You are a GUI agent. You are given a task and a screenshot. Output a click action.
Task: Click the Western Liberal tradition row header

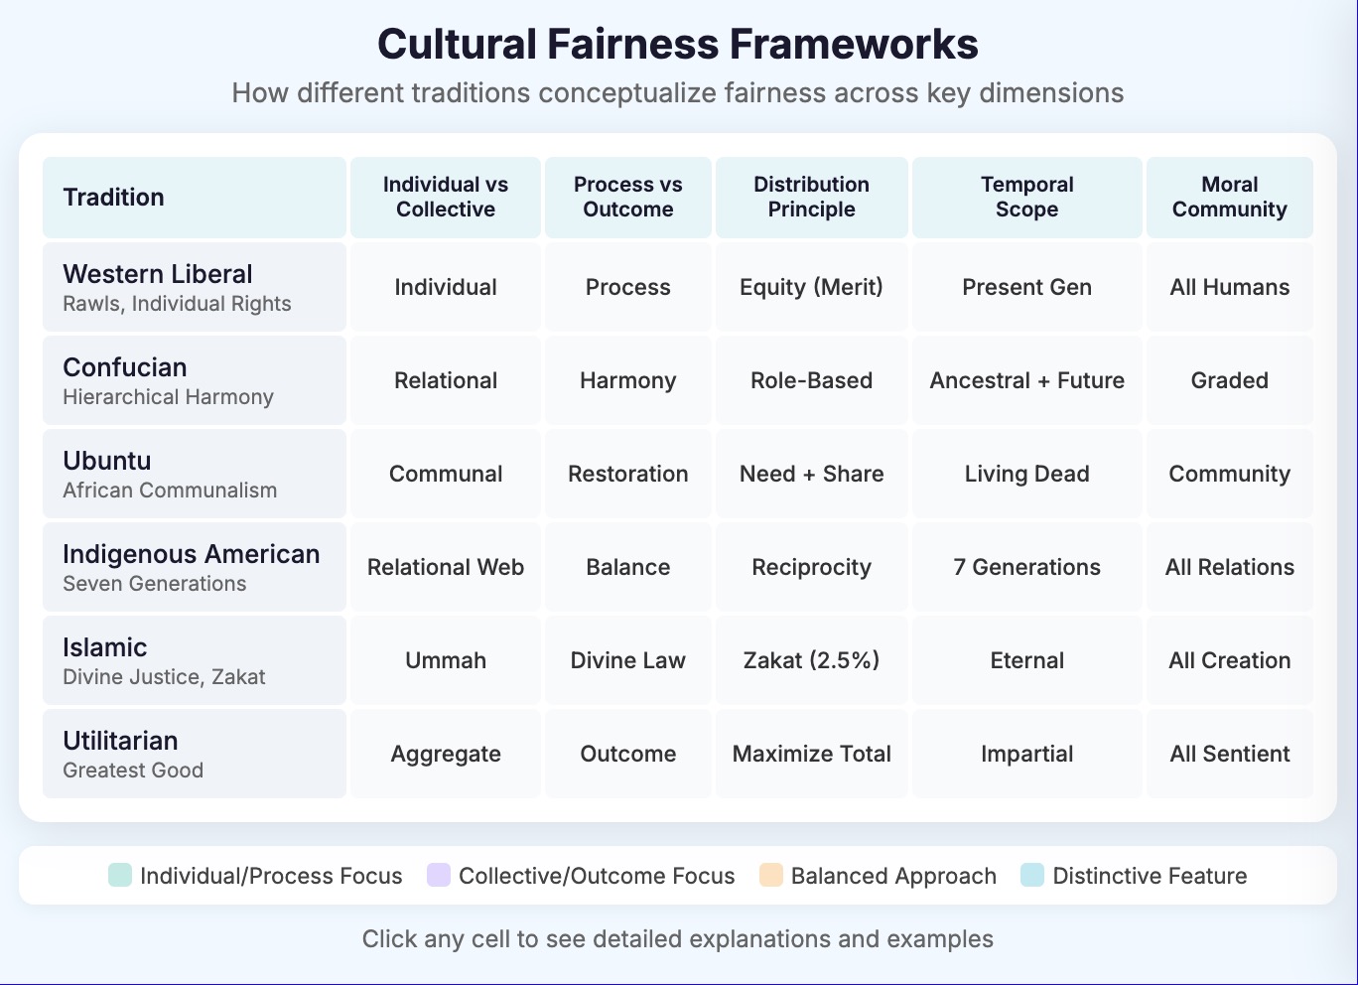(194, 286)
